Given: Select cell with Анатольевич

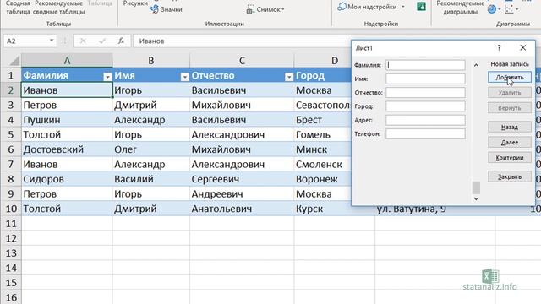Looking at the screenshot, I should [x=242, y=209].
